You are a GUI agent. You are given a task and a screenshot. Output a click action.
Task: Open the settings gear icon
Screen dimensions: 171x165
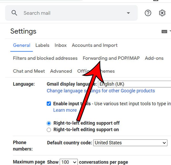tap(162, 13)
